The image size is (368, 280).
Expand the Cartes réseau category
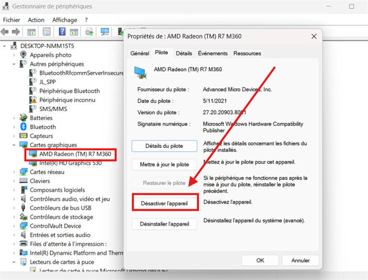point(14,172)
